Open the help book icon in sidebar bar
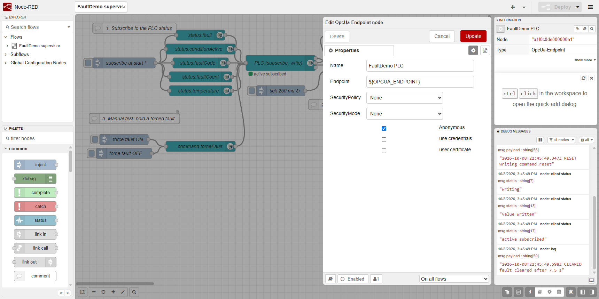This screenshot has height=299, width=599. click(x=539, y=292)
